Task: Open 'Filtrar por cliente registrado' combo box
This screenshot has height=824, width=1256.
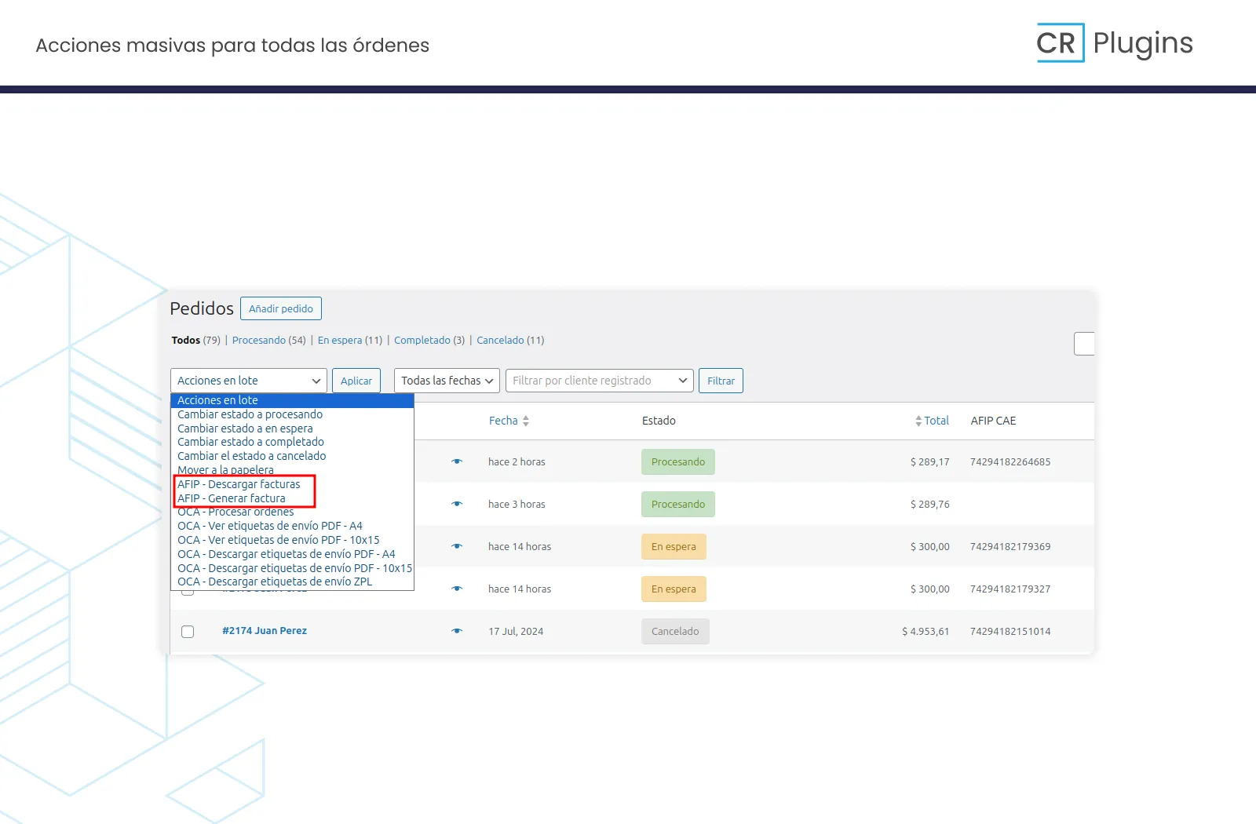Action: [599, 381]
